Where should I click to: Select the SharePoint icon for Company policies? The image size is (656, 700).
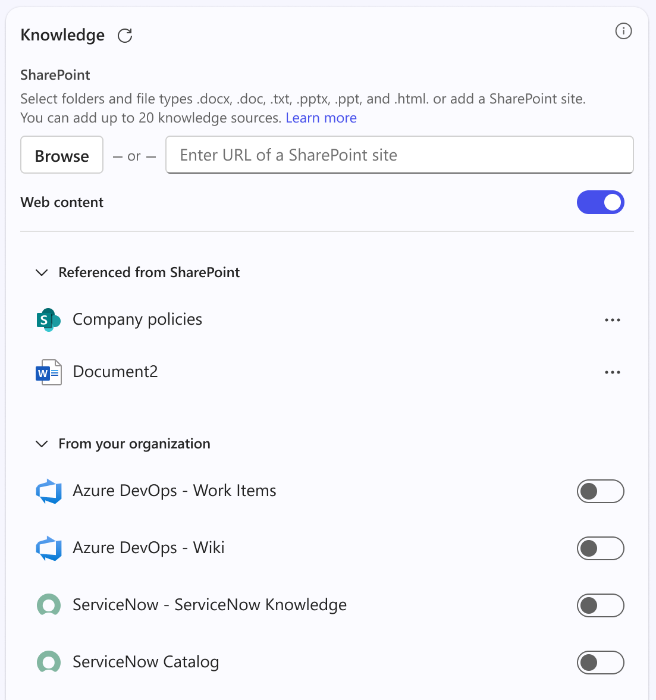coord(48,319)
